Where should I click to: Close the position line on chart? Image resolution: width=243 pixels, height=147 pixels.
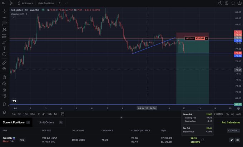207,38
